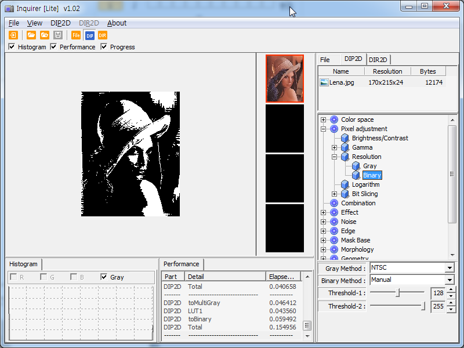Viewport: 464px width, 348px height.
Task: Select the Brightness/Contrast tree item
Action: [379, 138]
